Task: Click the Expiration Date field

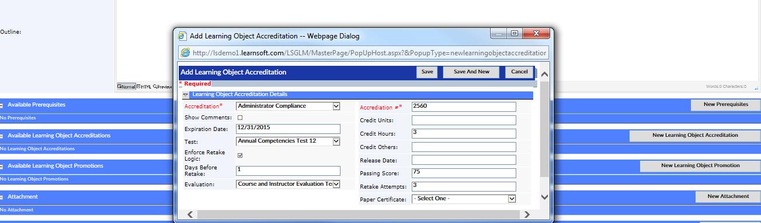Action: [x=288, y=129]
